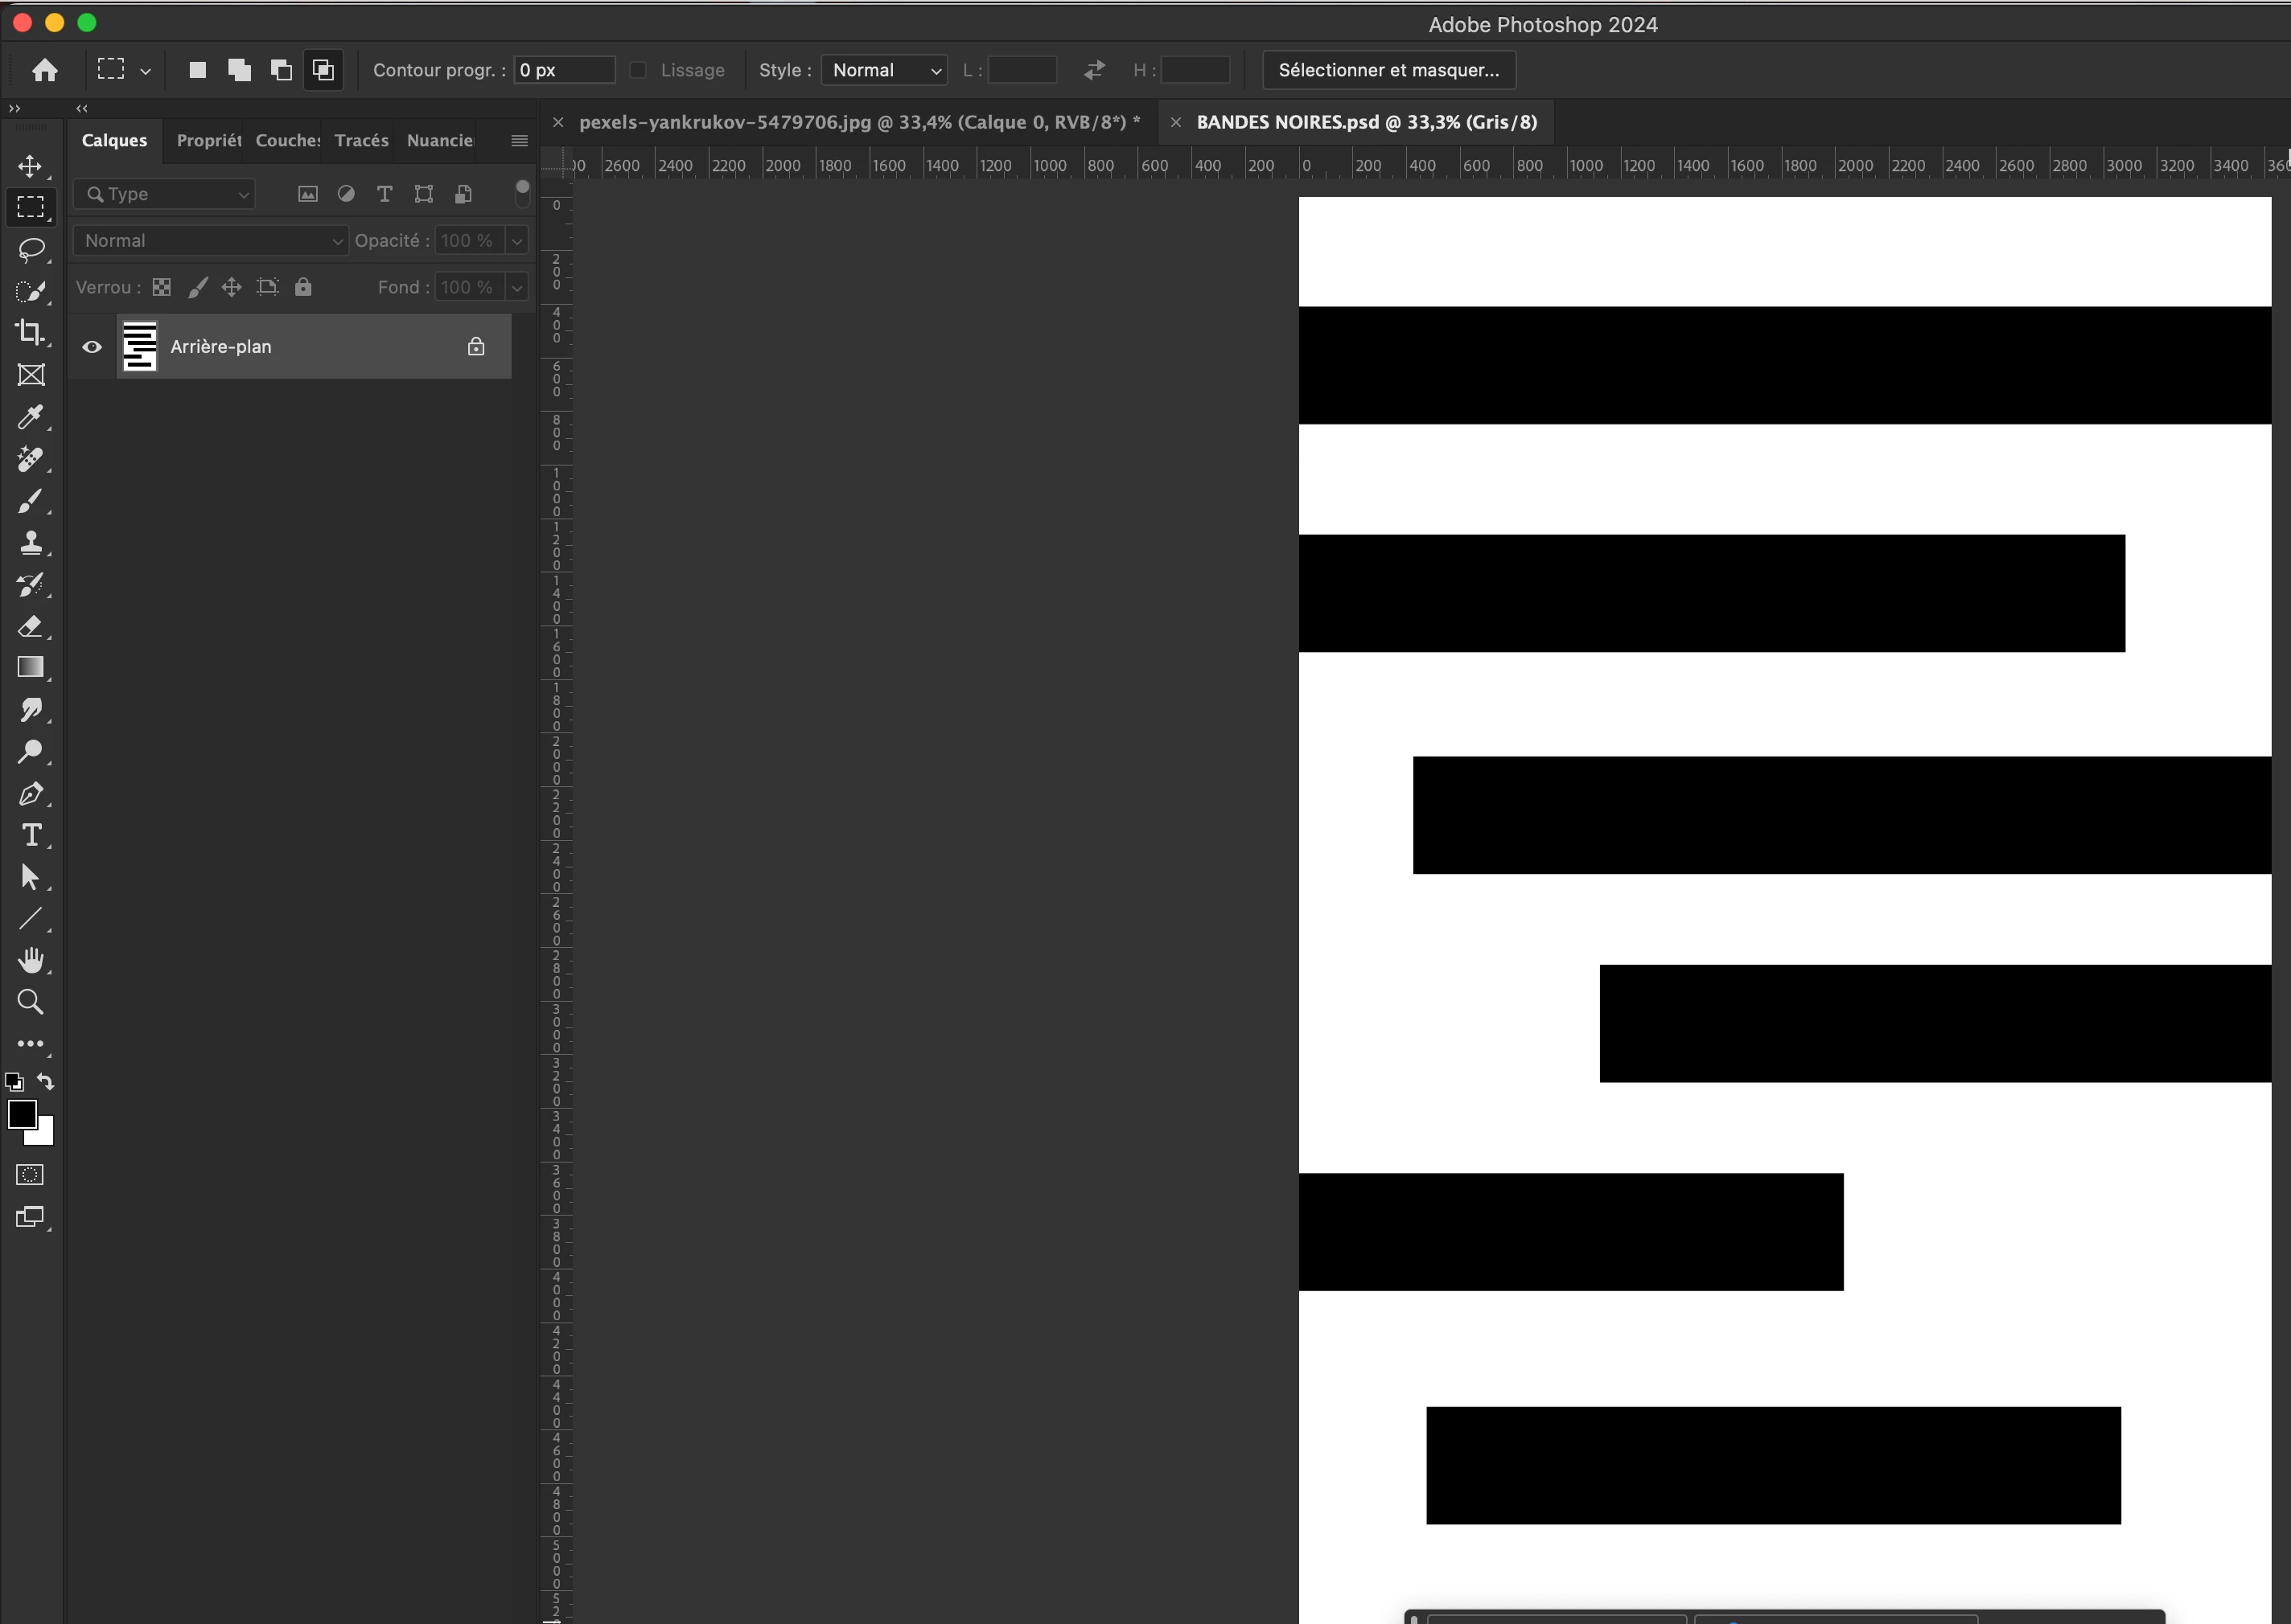This screenshot has width=2291, height=1624.
Task: Select the Brush tool
Action: click(x=30, y=501)
